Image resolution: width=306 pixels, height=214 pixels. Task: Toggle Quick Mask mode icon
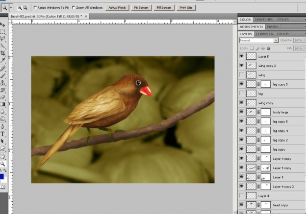(x=3, y=187)
